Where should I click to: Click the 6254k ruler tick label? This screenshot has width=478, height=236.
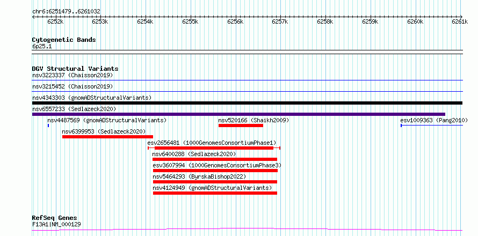[146, 21]
